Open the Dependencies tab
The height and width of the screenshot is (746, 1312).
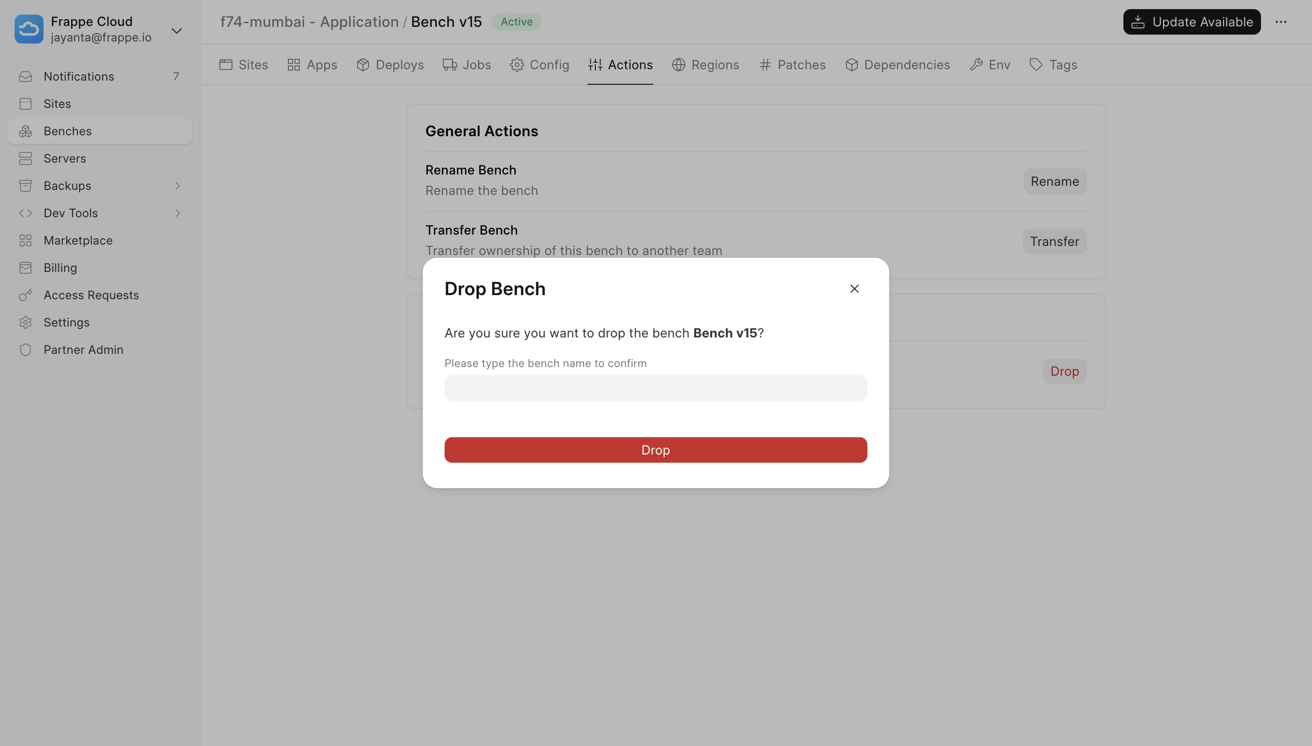click(x=897, y=65)
